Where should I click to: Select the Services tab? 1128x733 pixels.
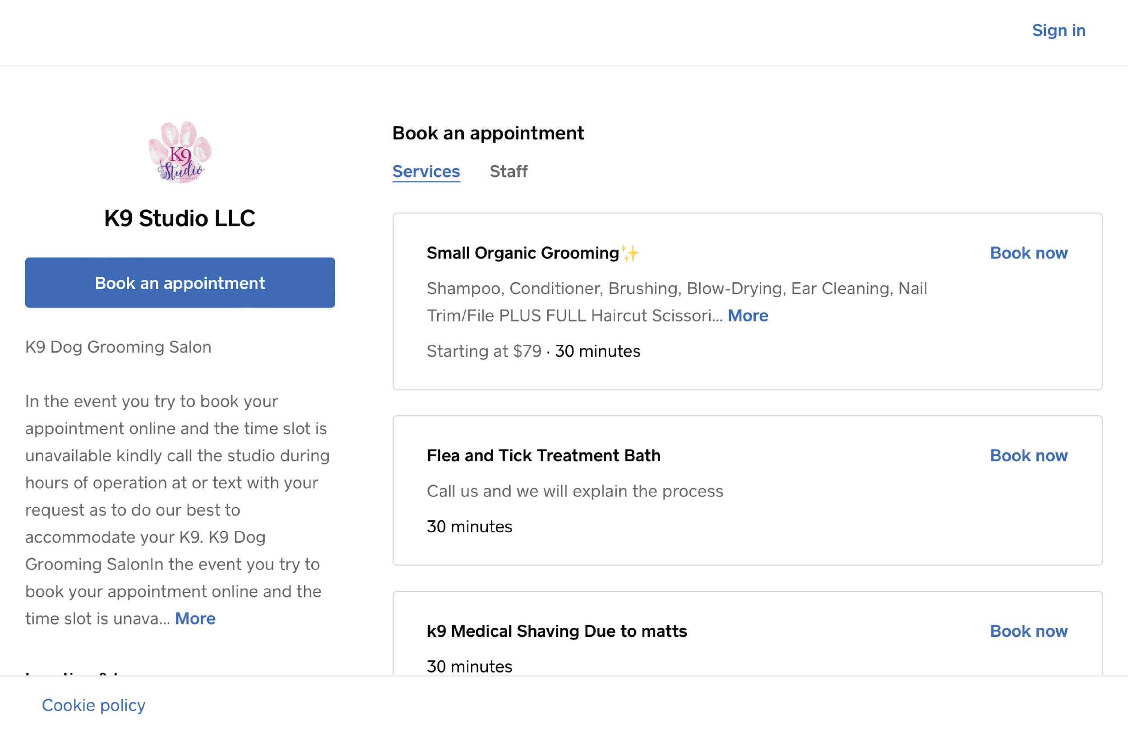[x=425, y=171]
